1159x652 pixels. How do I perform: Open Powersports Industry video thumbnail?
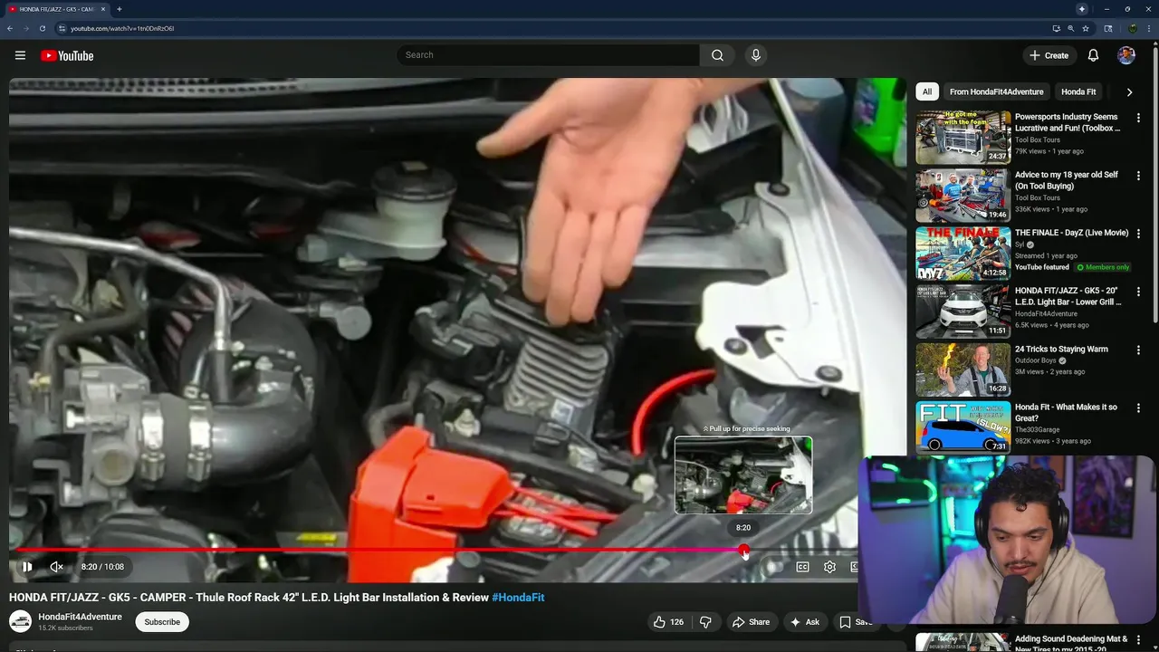coord(963,137)
